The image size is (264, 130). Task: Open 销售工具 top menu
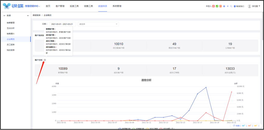tap(89, 6)
